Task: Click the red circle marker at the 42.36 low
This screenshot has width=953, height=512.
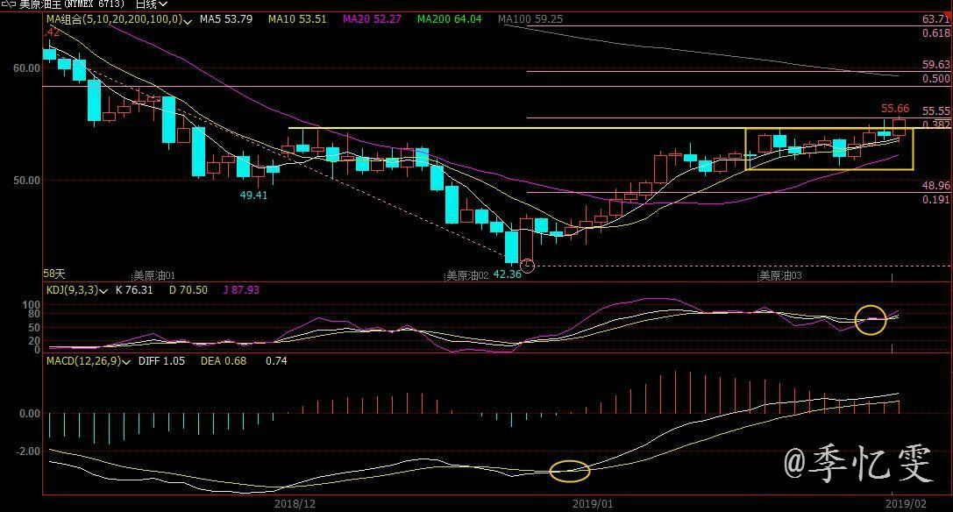Action: (x=527, y=266)
